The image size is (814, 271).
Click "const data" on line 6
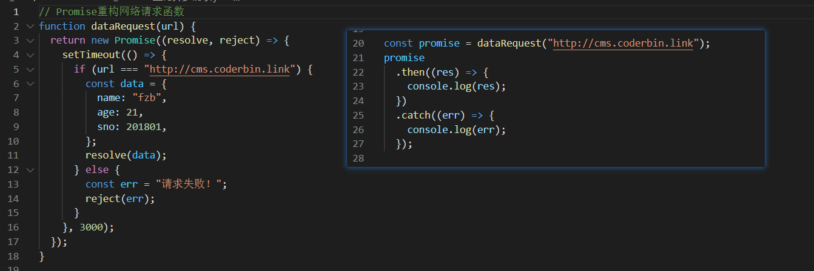tap(115, 83)
